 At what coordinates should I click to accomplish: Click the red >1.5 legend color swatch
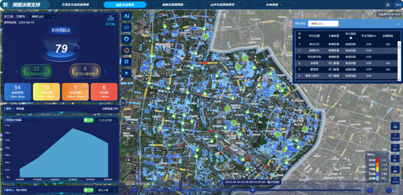377,160
